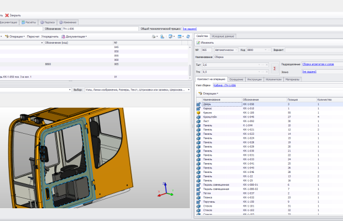343x221 pixels.
Task: Sort by the Количество column header
Action: coord(330,99)
